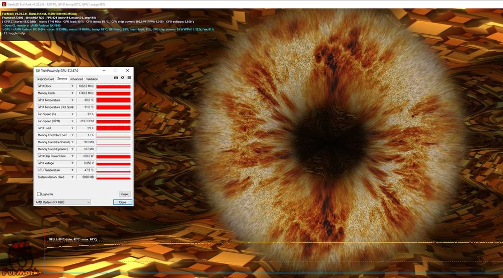Click the 99 % GPU load value
Viewport: 503px width, 278px height.
point(86,128)
